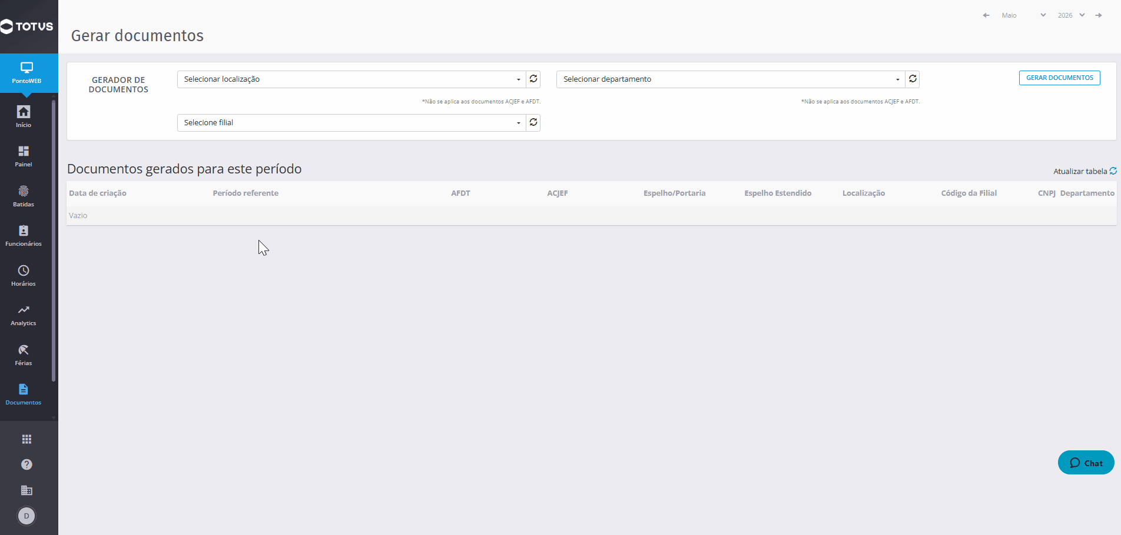Click the TOTVS logo
The image size is (1121, 535).
click(27, 26)
